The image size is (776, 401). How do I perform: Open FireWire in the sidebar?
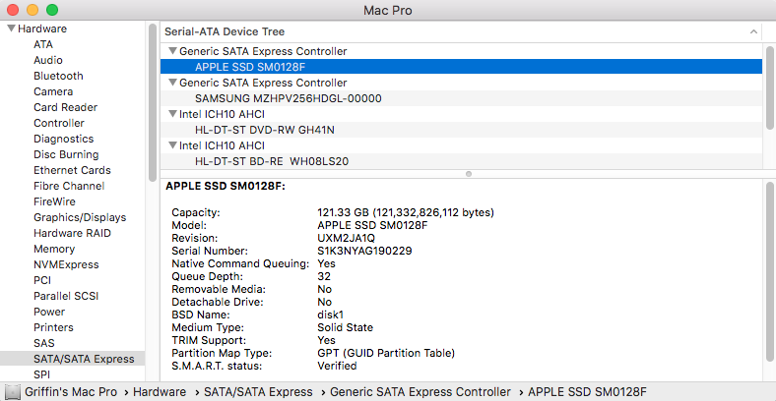pos(54,202)
